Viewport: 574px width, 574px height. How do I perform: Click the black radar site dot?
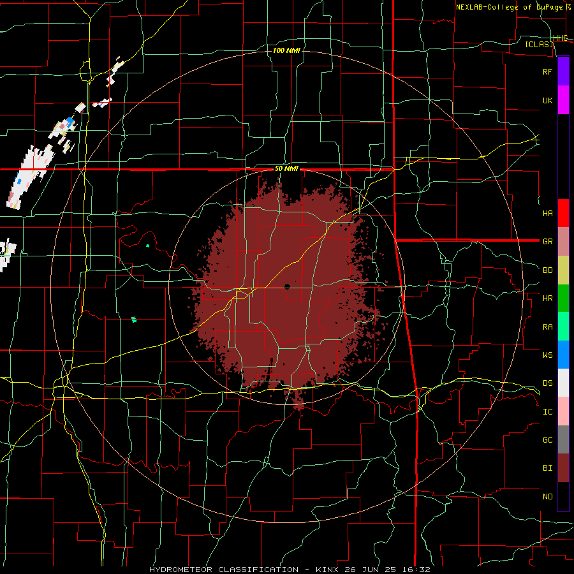(x=287, y=286)
